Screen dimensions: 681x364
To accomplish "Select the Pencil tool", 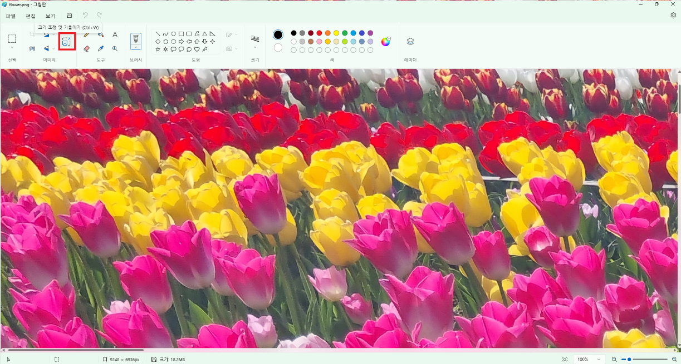I will point(86,34).
